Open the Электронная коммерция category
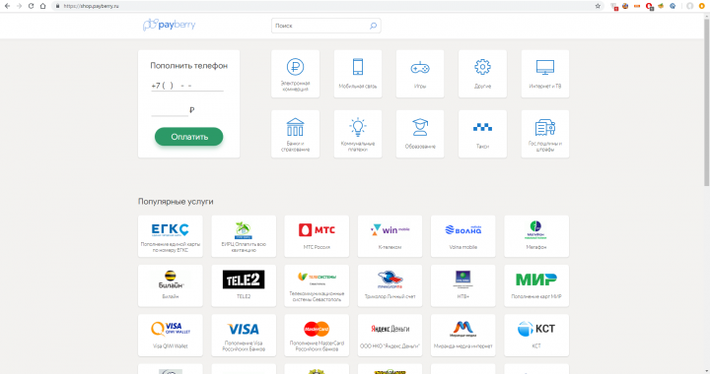 coord(295,74)
